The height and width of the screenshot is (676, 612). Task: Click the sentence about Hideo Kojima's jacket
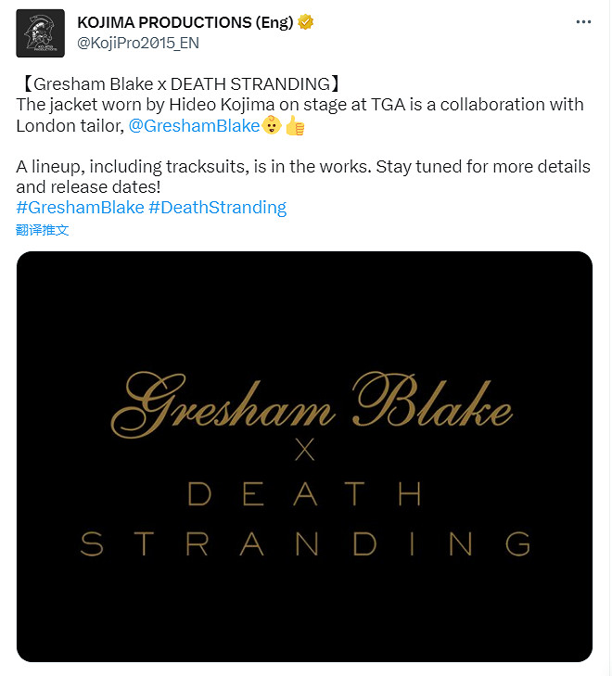300,104
